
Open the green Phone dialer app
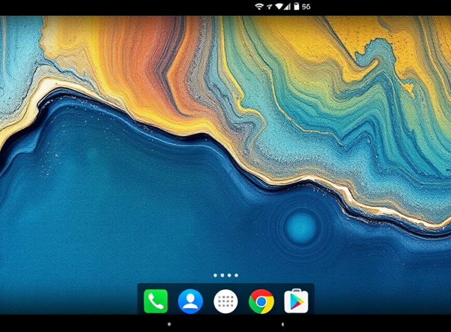155,301
